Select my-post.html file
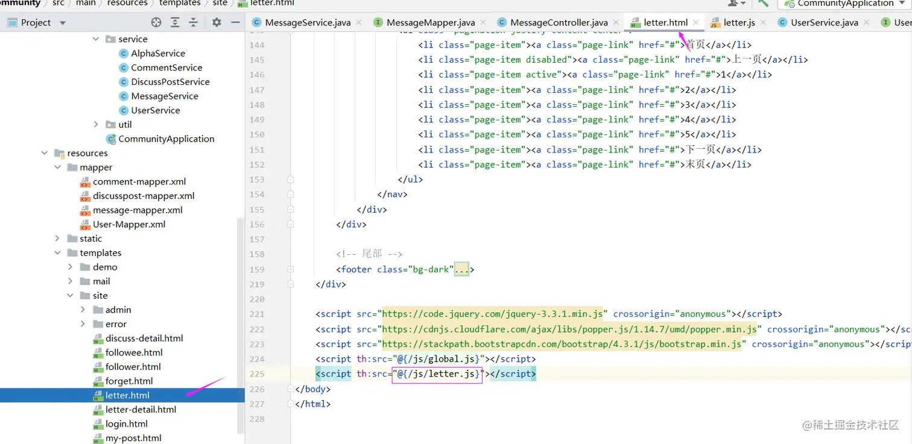This screenshot has height=444, width=912. pos(133,438)
